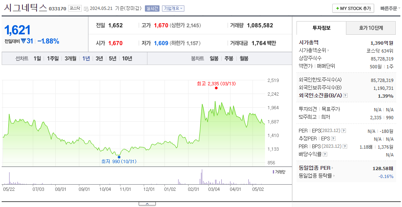This screenshot has width=402, height=207.
Task: Select the 3개월 line chart period
Action: pos(71,58)
